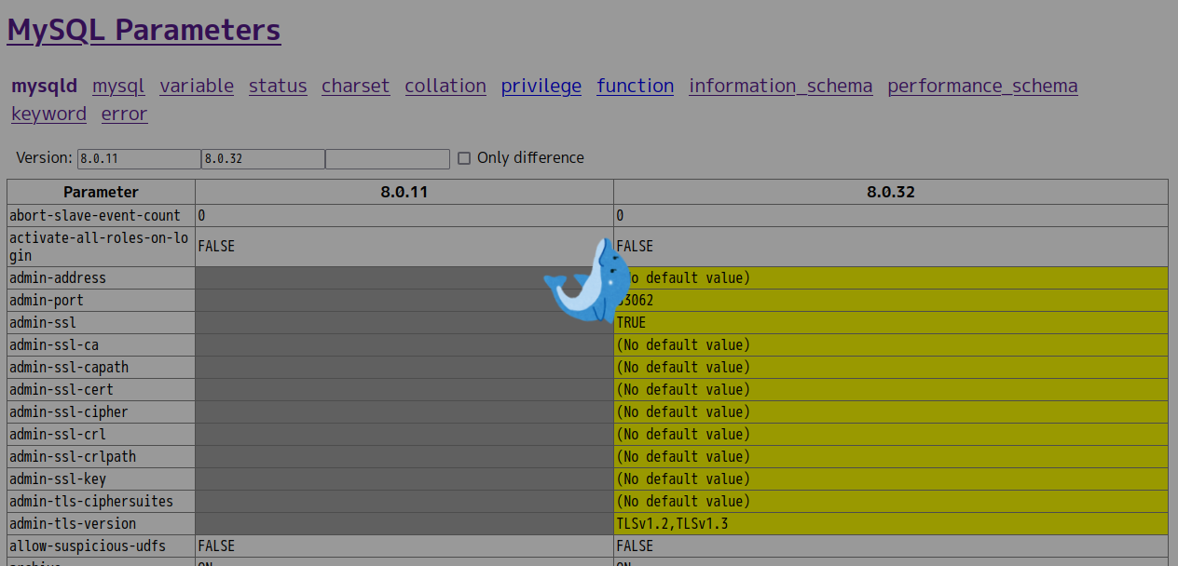This screenshot has width=1178, height=566.
Task: Select the admin-address parameter name
Action: tap(58, 277)
